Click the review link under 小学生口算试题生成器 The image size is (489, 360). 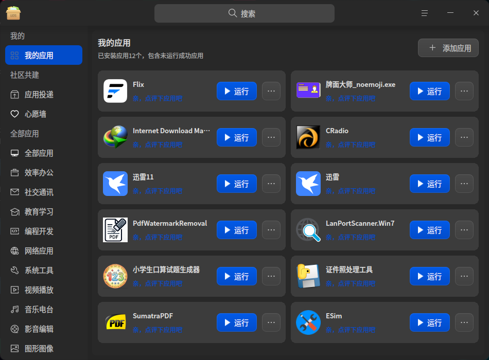coord(157,284)
